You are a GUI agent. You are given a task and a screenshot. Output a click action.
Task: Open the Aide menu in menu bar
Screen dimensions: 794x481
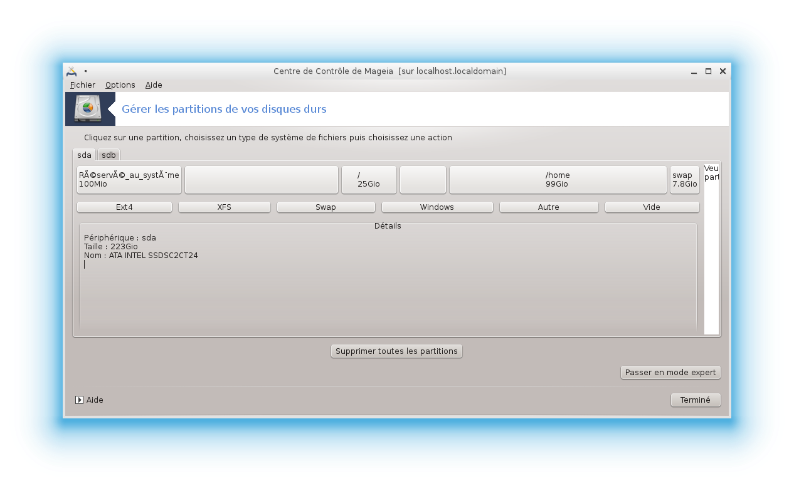coord(154,85)
